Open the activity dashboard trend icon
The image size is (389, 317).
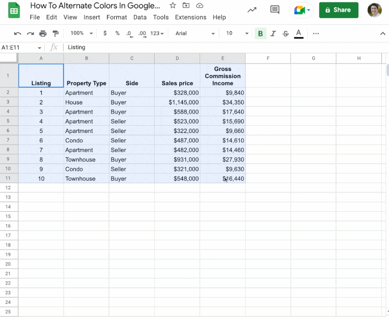tap(252, 10)
